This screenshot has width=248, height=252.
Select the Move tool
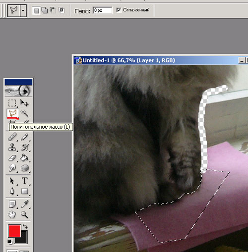[24, 103]
